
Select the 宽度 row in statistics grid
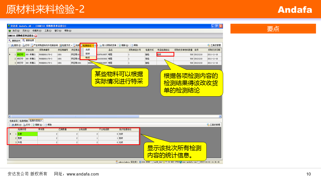coord(28,138)
